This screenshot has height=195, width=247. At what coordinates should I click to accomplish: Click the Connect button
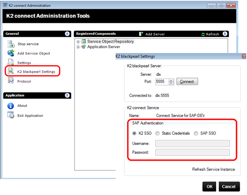click(187, 81)
